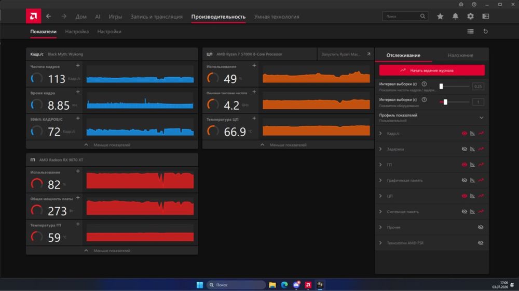Click plus on Пиковая тактовая частота
The width and height of the screenshot is (519, 291).
coord(254,92)
